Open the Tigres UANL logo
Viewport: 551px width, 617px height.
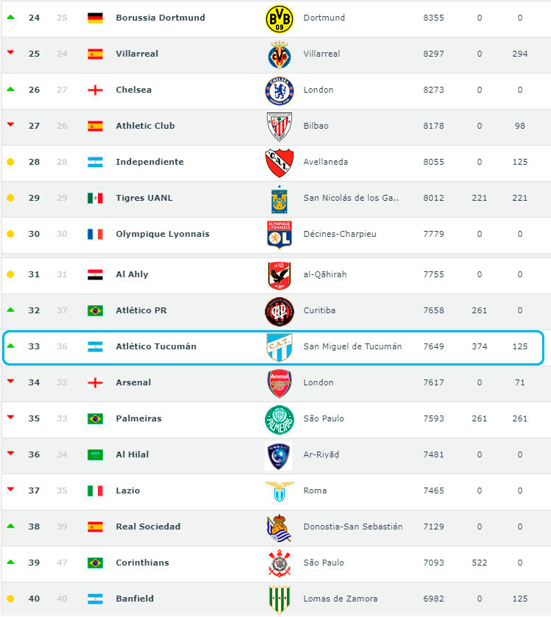coord(280,199)
